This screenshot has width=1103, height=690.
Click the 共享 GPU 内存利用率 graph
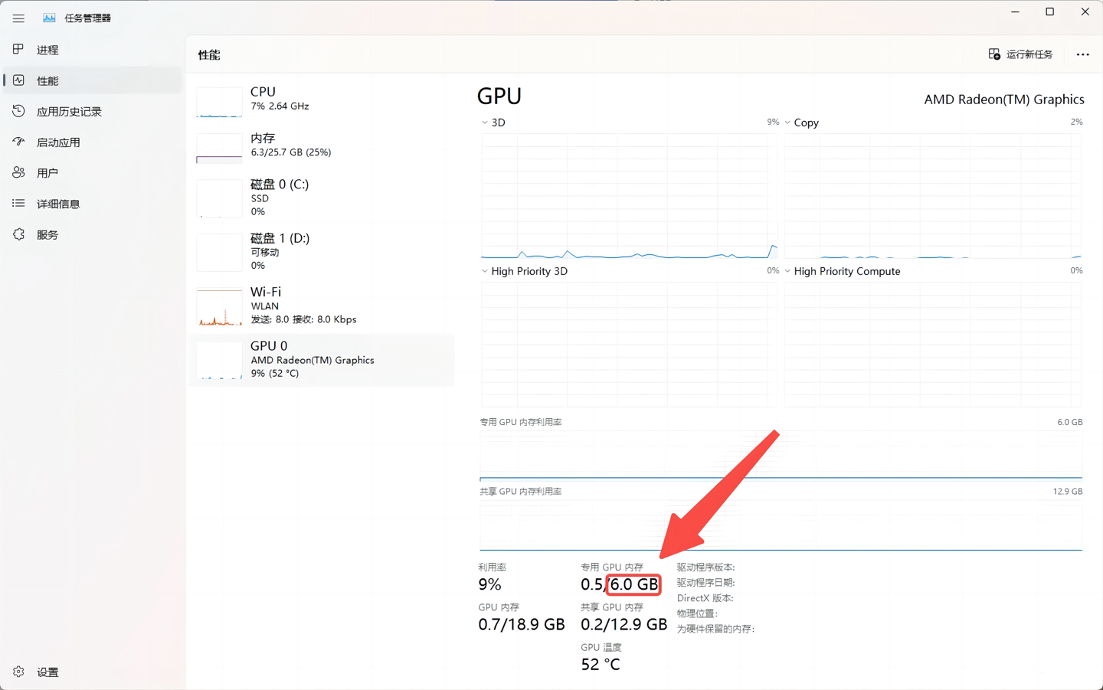click(781, 525)
